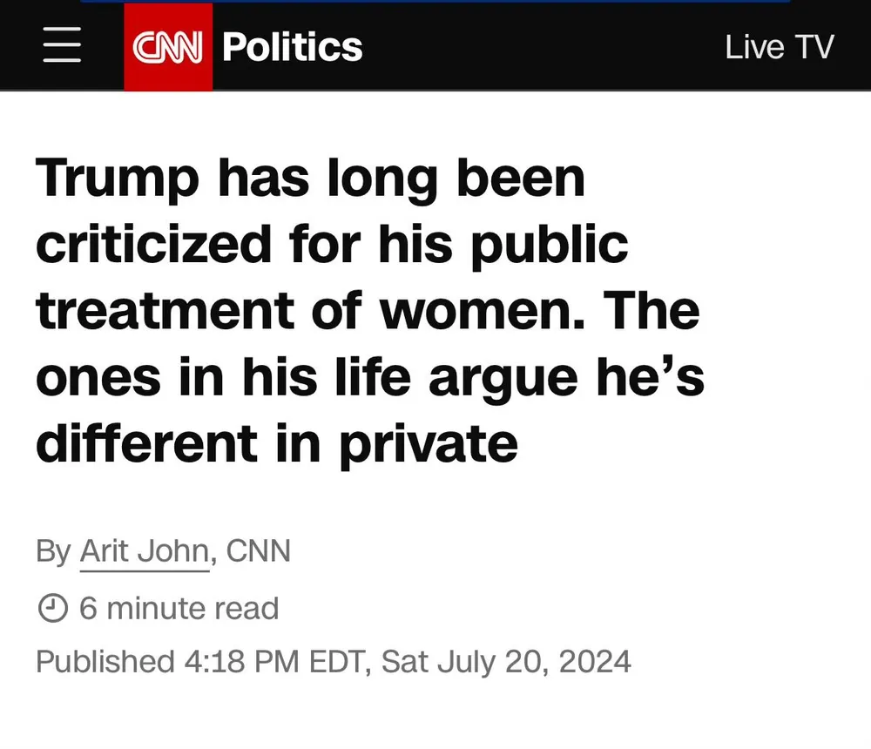Click "different in private" headline line
Image resolution: width=871 pixels, height=749 pixels.
pyautogui.click(x=276, y=442)
